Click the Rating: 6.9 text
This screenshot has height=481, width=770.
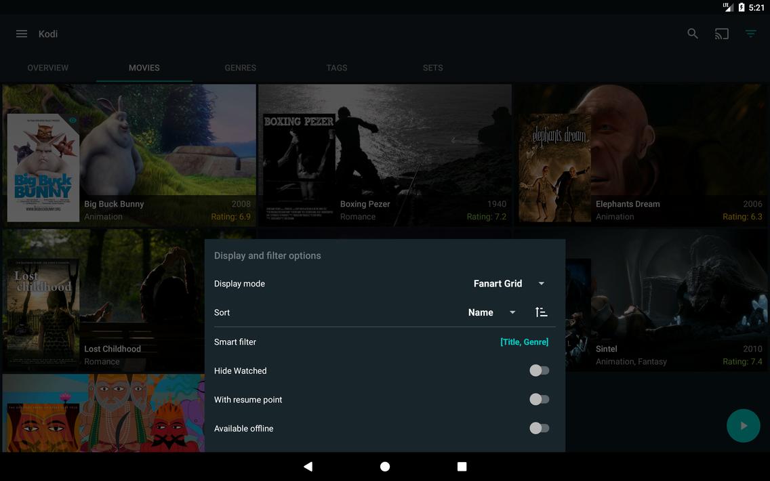(x=230, y=217)
